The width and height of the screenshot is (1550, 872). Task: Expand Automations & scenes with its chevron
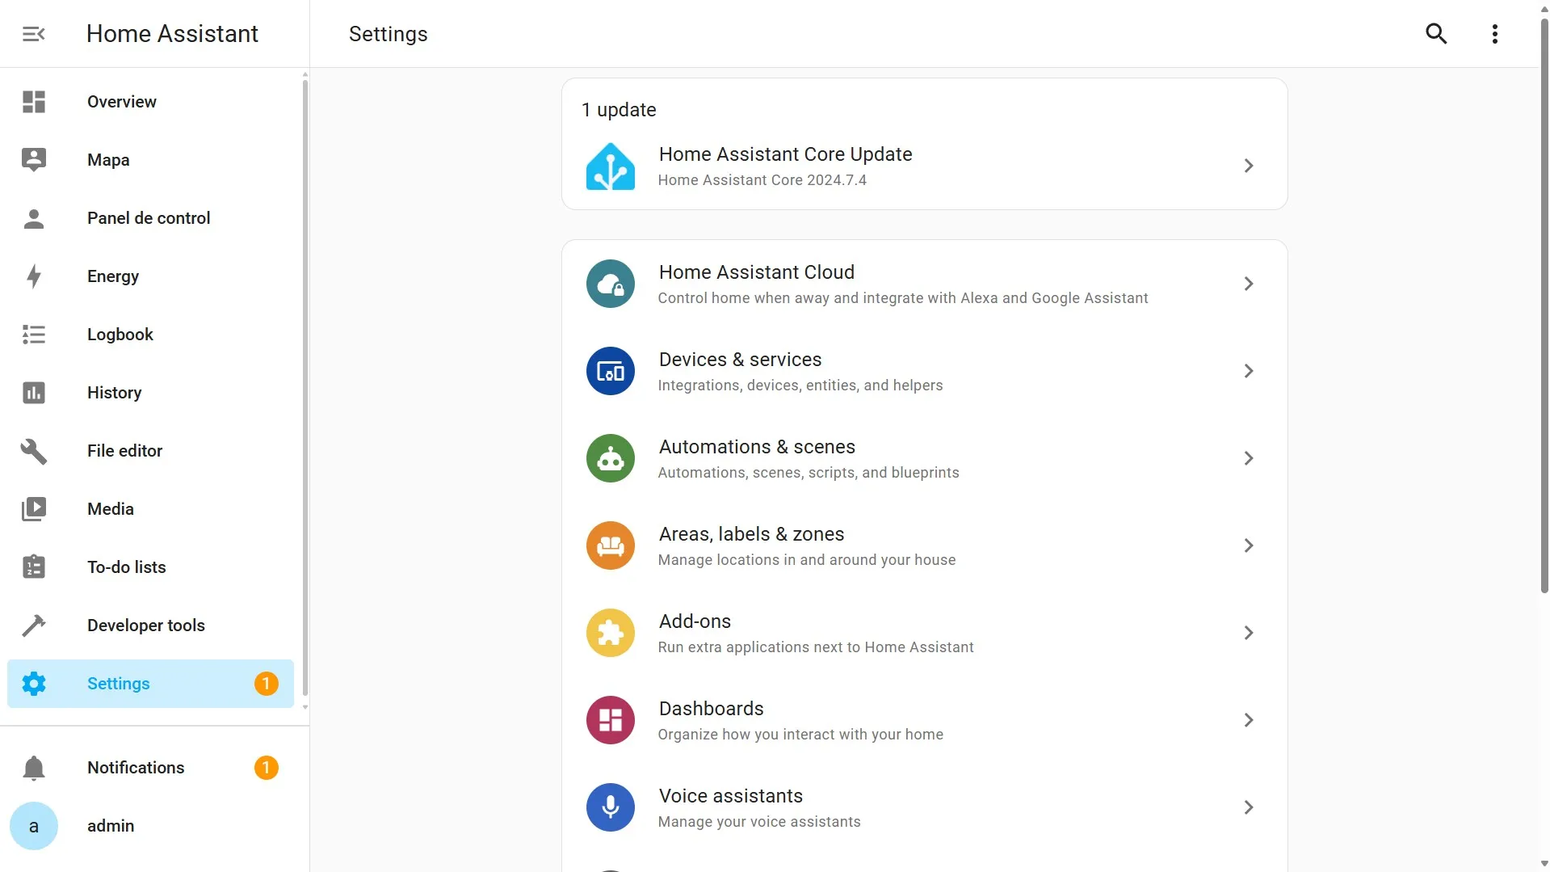pyautogui.click(x=1249, y=458)
